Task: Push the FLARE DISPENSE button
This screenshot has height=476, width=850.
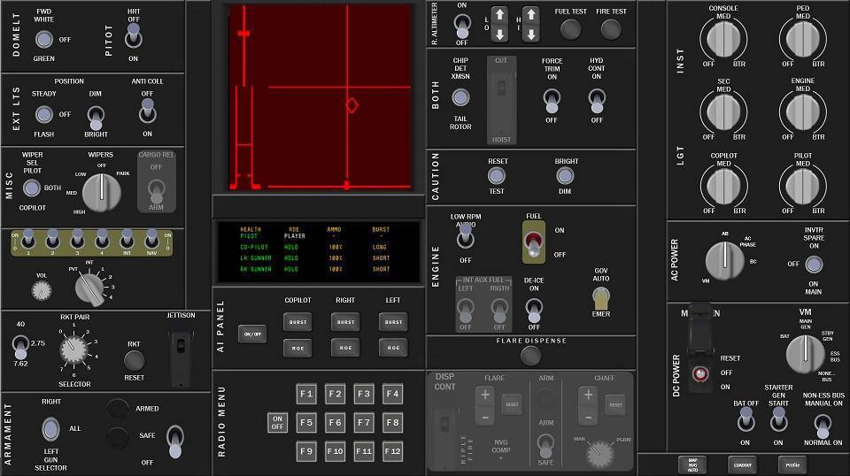Action: pyautogui.click(x=530, y=356)
